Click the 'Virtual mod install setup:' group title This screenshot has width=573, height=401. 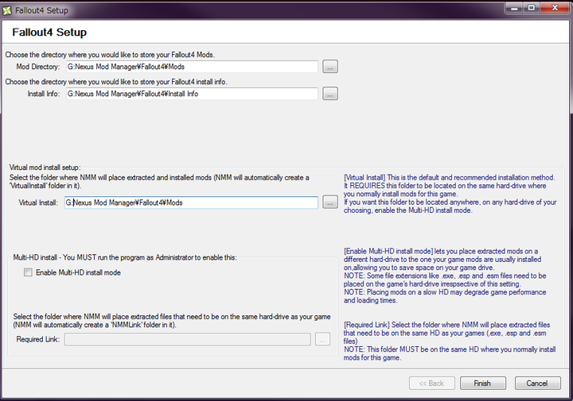[45, 168]
